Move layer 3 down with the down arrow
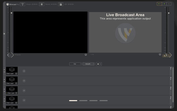The width and height of the screenshot is (177, 111). (x=4, y=91)
